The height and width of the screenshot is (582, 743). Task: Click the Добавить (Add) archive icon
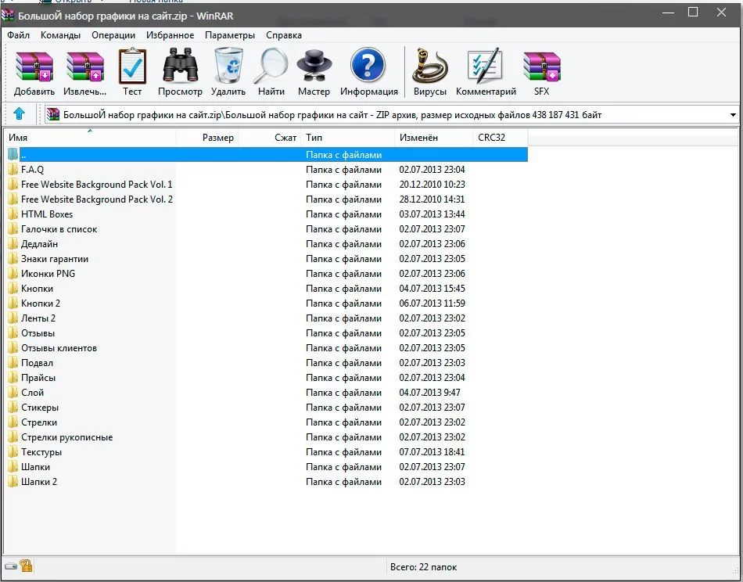point(34,67)
